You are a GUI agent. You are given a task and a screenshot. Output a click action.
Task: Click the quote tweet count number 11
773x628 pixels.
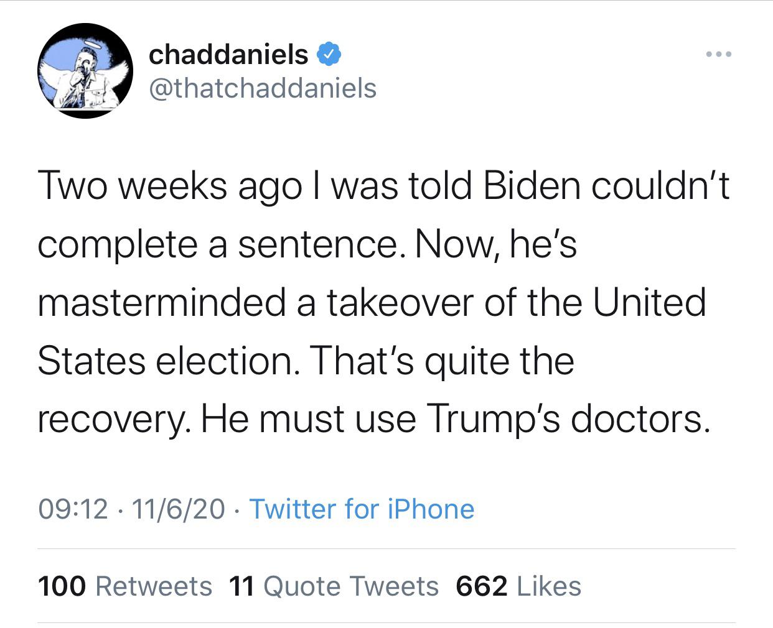pos(241,586)
